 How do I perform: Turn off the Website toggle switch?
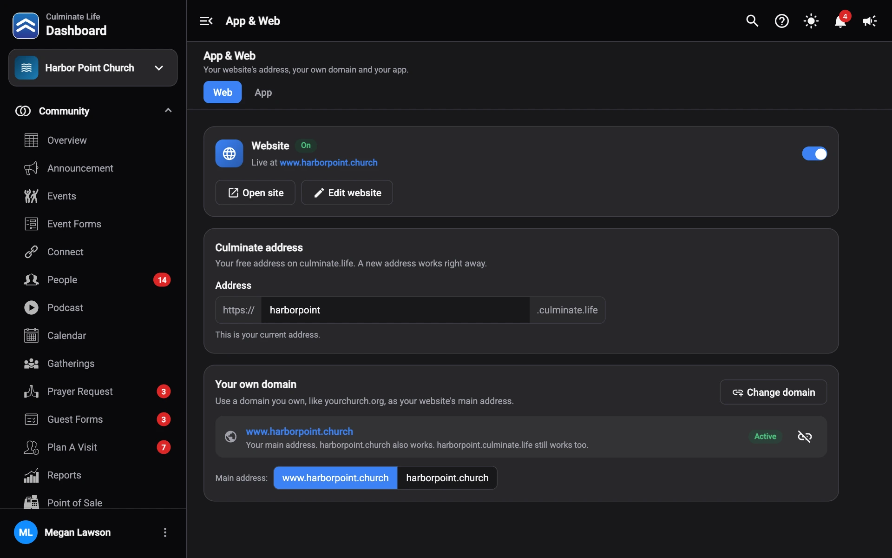tap(814, 154)
